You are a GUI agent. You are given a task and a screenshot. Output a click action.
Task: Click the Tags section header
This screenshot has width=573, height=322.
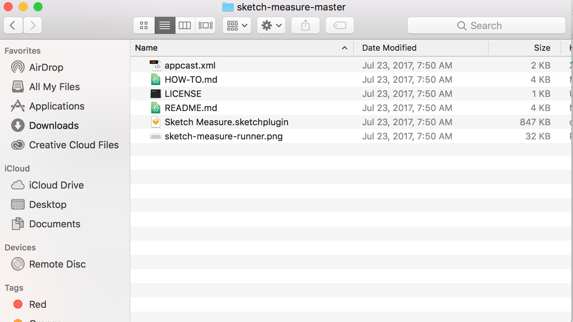pyautogui.click(x=14, y=288)
